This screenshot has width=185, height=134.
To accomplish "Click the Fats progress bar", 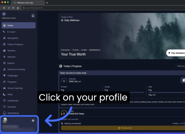I will 166,92.
